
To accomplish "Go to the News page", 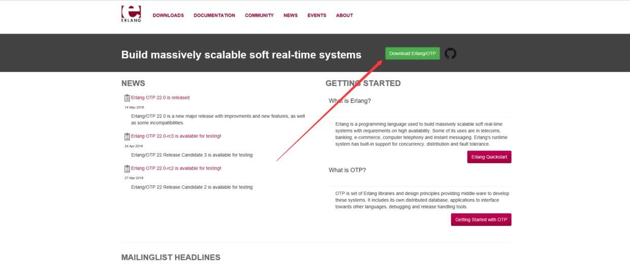I will coord(291,15).
